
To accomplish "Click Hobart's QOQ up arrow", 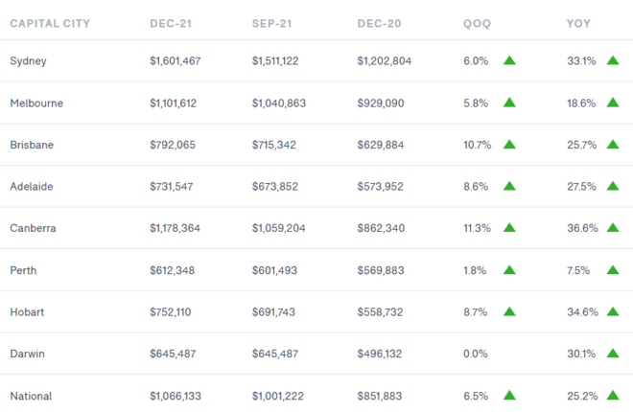I will tap(509, 311).
